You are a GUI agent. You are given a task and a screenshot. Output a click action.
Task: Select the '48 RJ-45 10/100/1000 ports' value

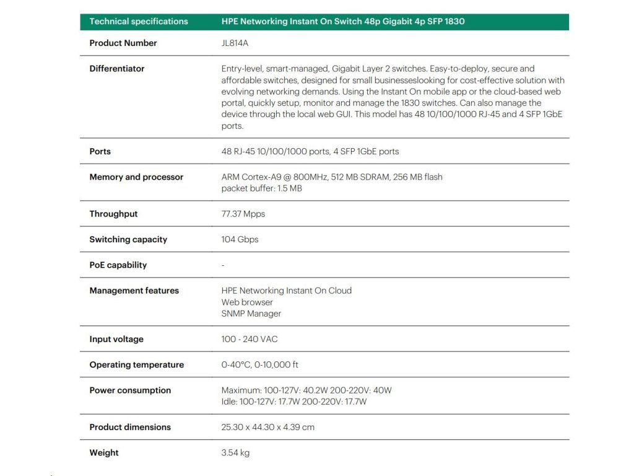click(310, 151)
